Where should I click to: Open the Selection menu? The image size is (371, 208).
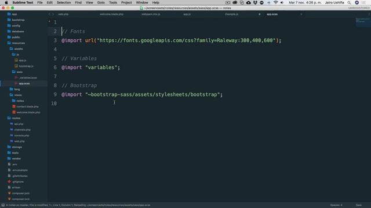tap(64, 2)
